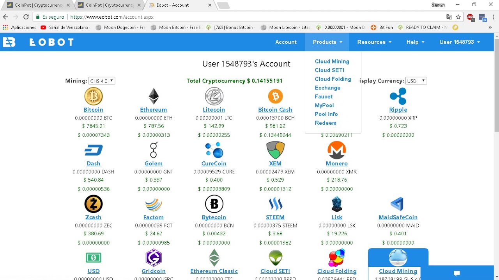Click the Zcash coin icon
This screenshot has height=280, width=499.
click(93, 204)
